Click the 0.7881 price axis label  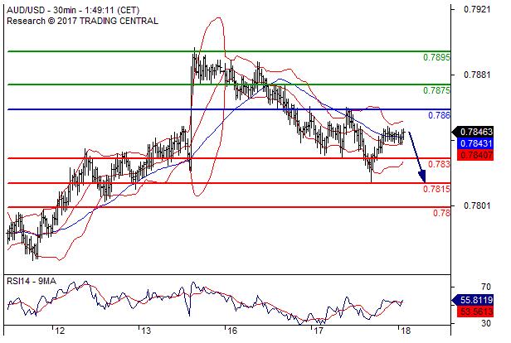click(477, 75)
